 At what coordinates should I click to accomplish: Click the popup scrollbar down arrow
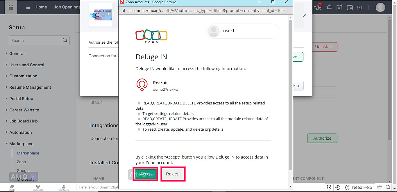pos(290,186)
